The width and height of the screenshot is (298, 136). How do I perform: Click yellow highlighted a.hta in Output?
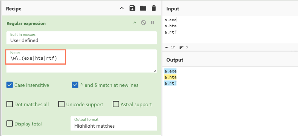(170, 77)
